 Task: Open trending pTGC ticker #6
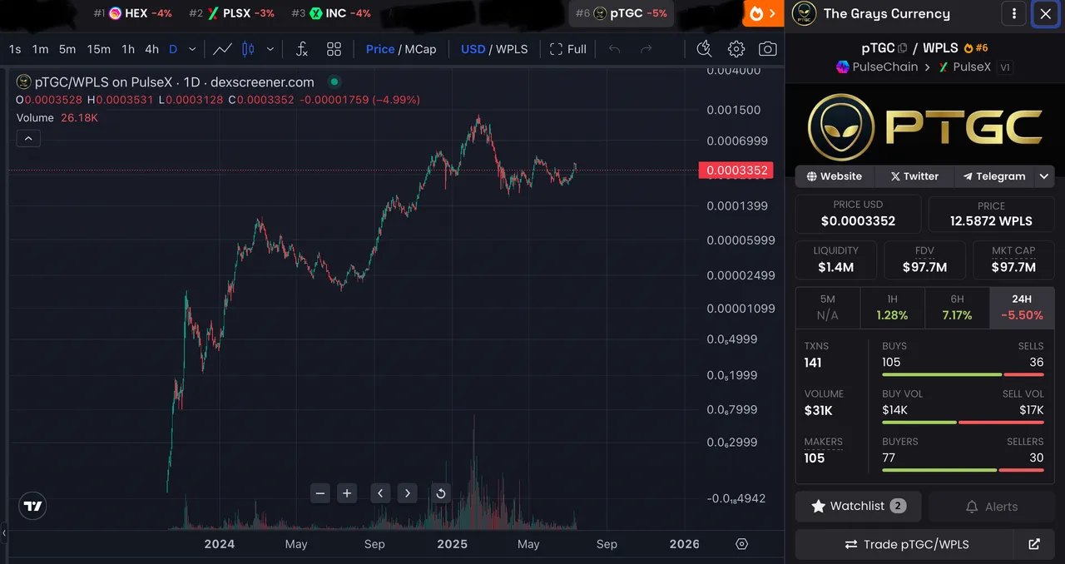622,13
